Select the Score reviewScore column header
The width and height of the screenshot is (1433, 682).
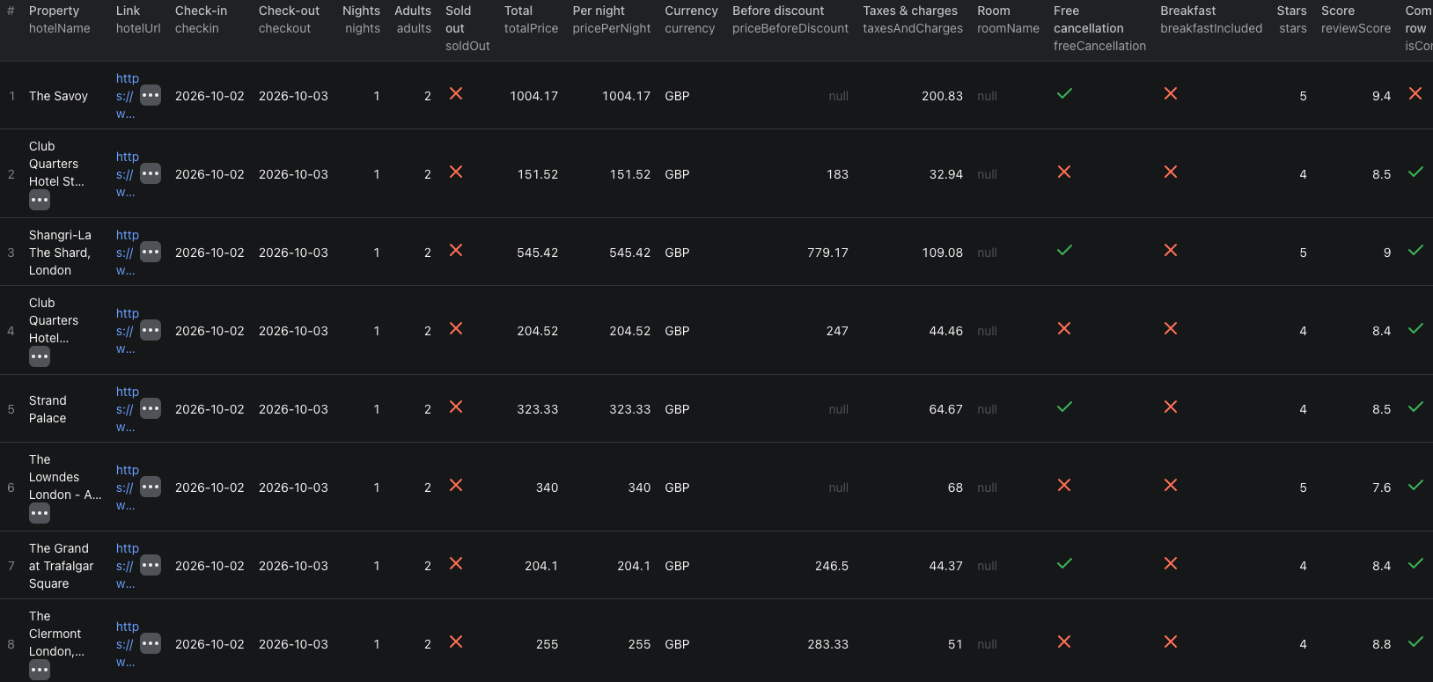point(1356,19)
